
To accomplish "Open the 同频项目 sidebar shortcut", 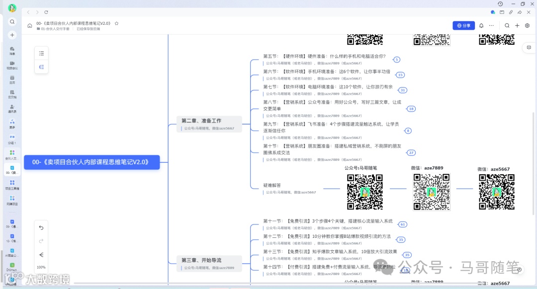I will pyautogui.click(x=12, y=201).
